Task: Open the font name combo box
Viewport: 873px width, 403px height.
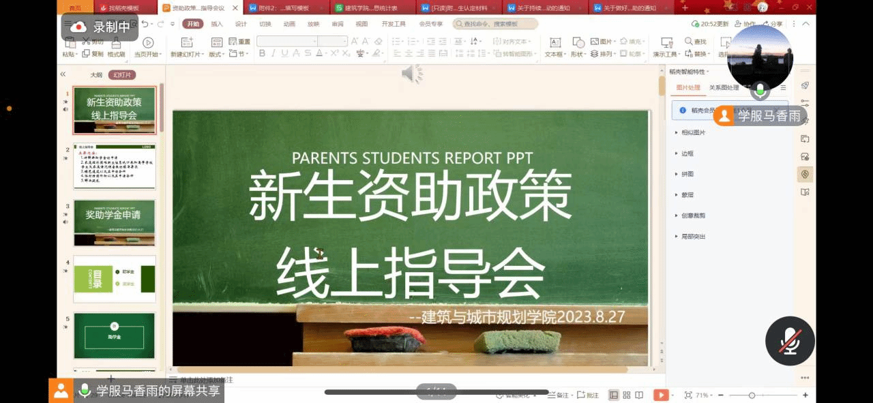Action: pos(287,42)
